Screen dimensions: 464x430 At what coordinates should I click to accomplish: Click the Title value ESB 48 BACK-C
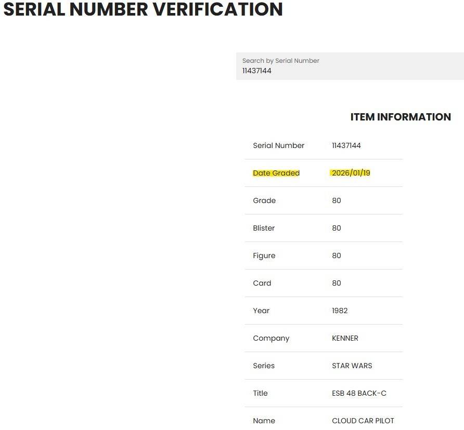tap(359, 393)
